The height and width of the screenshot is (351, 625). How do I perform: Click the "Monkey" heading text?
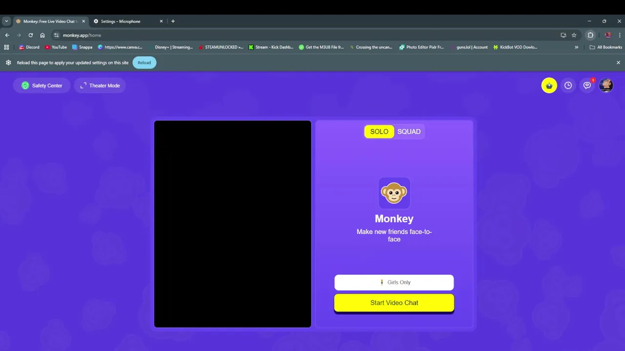point(394,219)
